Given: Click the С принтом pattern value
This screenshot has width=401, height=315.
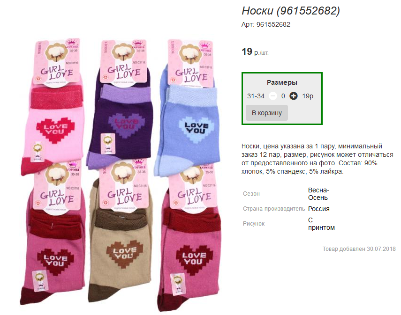Looking at the screenshot, I should click(x=321, y=224).
